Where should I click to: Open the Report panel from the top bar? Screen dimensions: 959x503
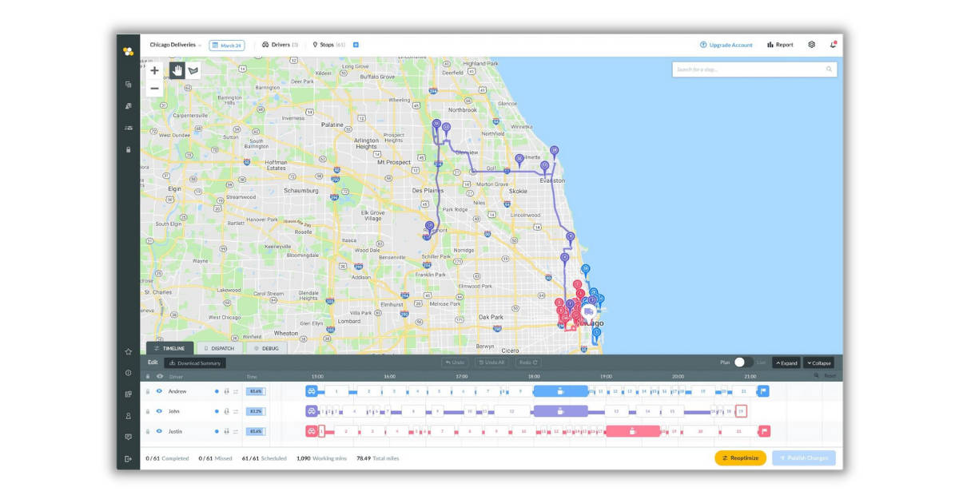780,45
